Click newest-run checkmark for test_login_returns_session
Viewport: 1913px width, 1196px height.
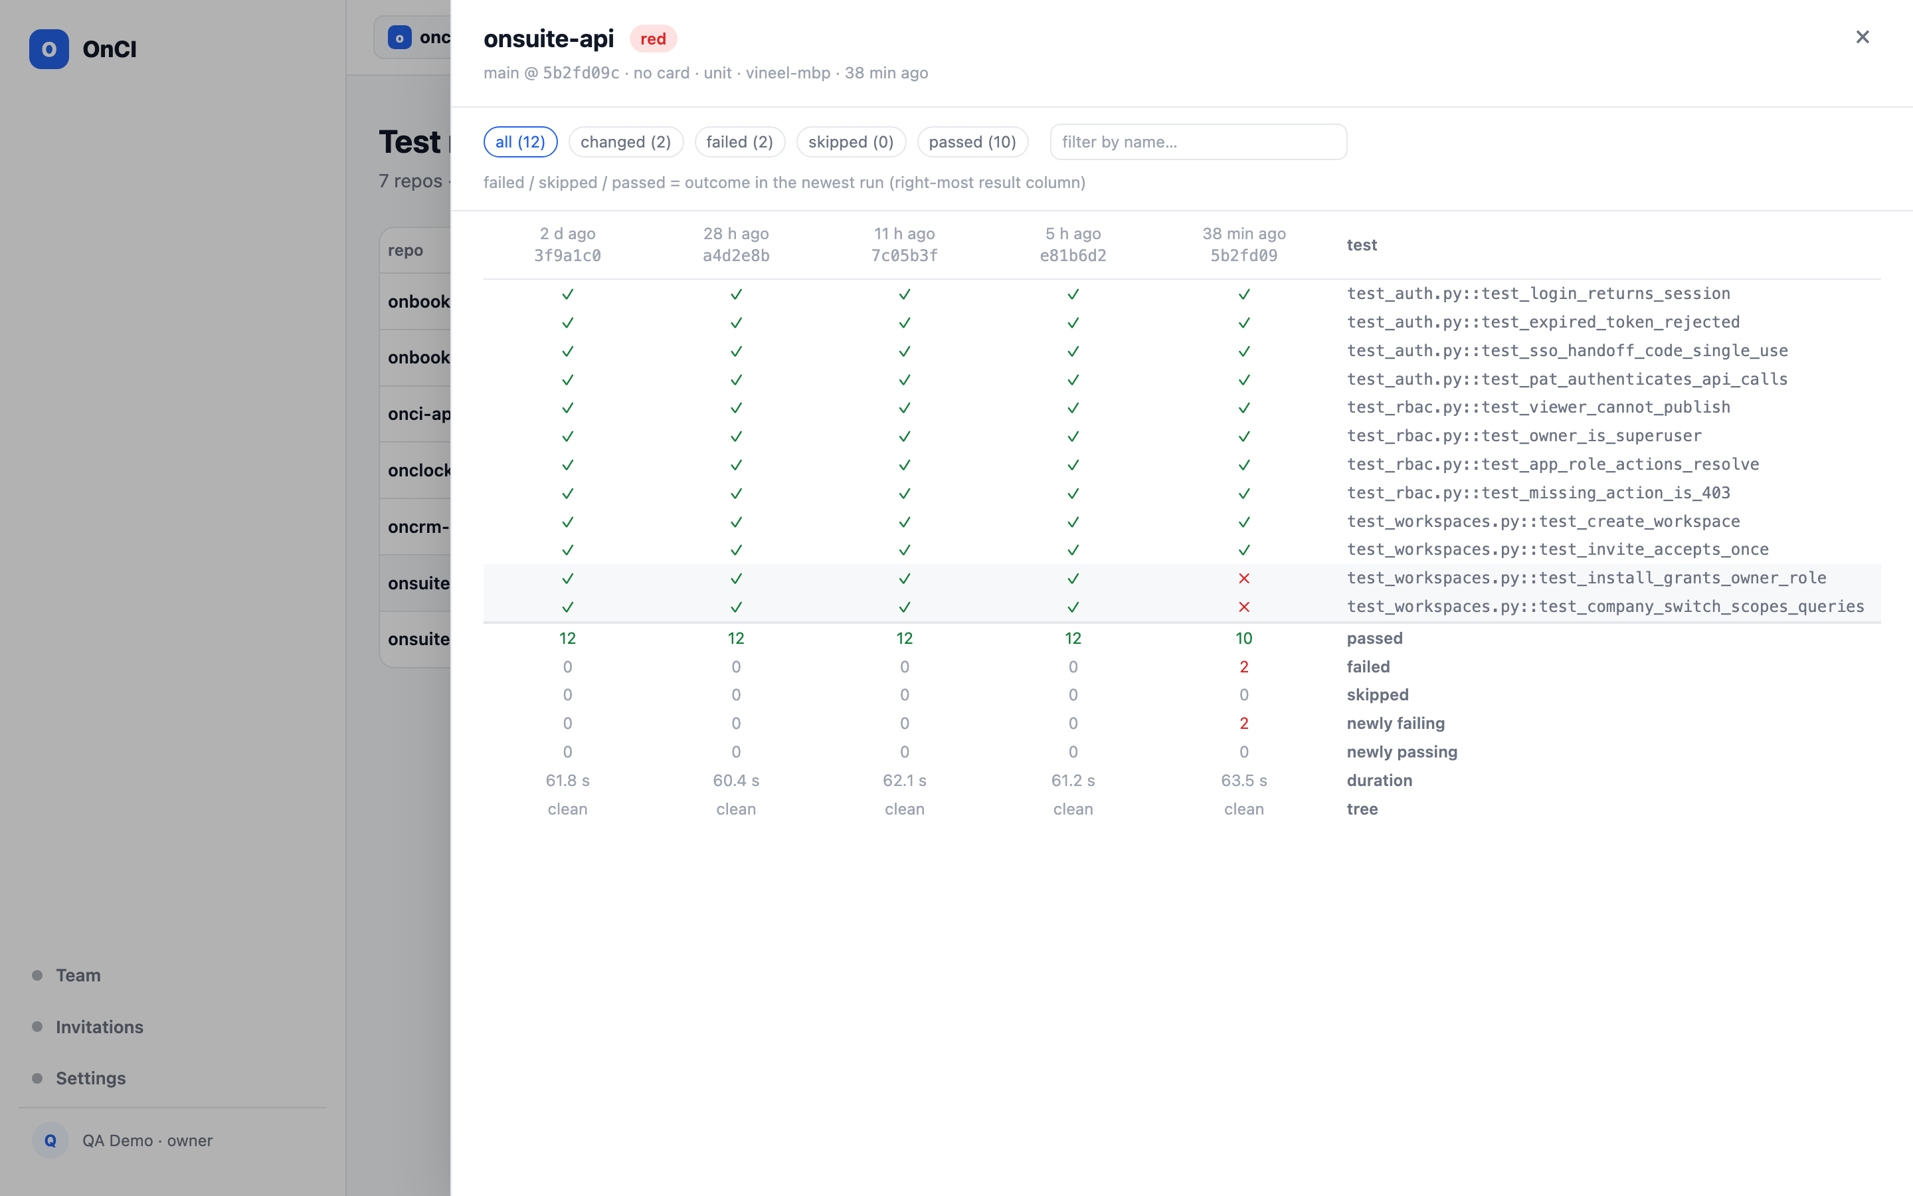[x=1243, y=294]
